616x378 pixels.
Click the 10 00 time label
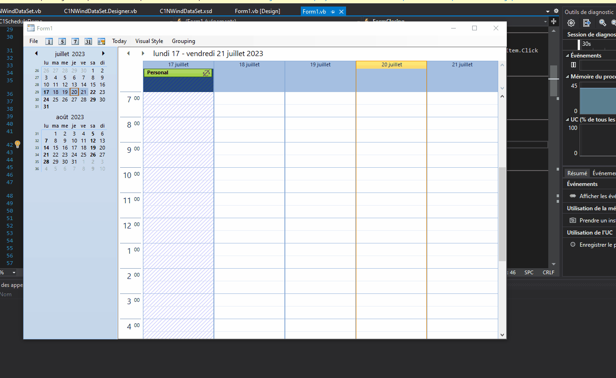point(131,175)
